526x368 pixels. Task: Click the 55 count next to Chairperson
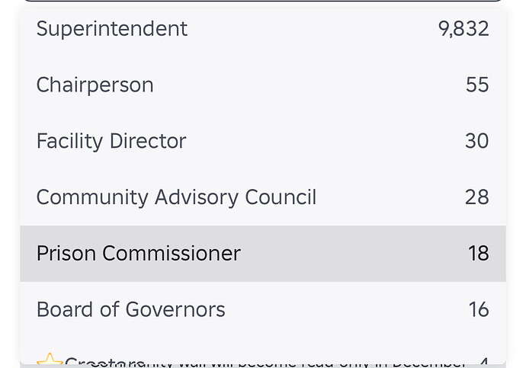477,85
